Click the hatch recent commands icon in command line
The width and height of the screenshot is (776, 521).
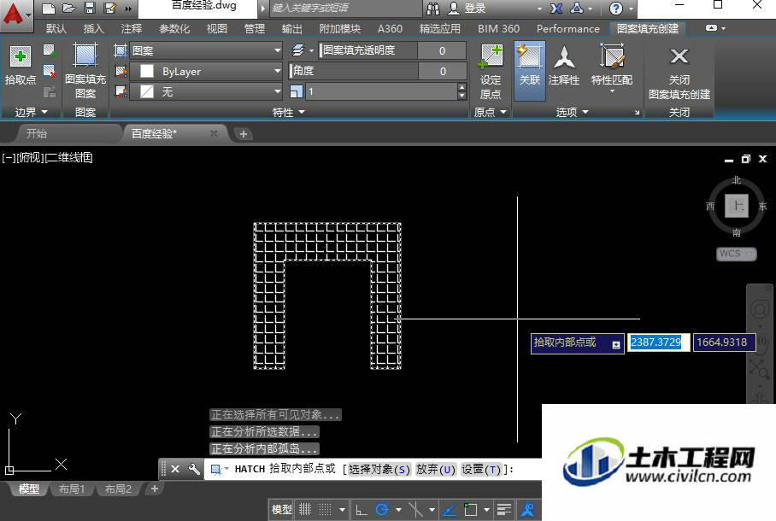[x=216, y=469]
